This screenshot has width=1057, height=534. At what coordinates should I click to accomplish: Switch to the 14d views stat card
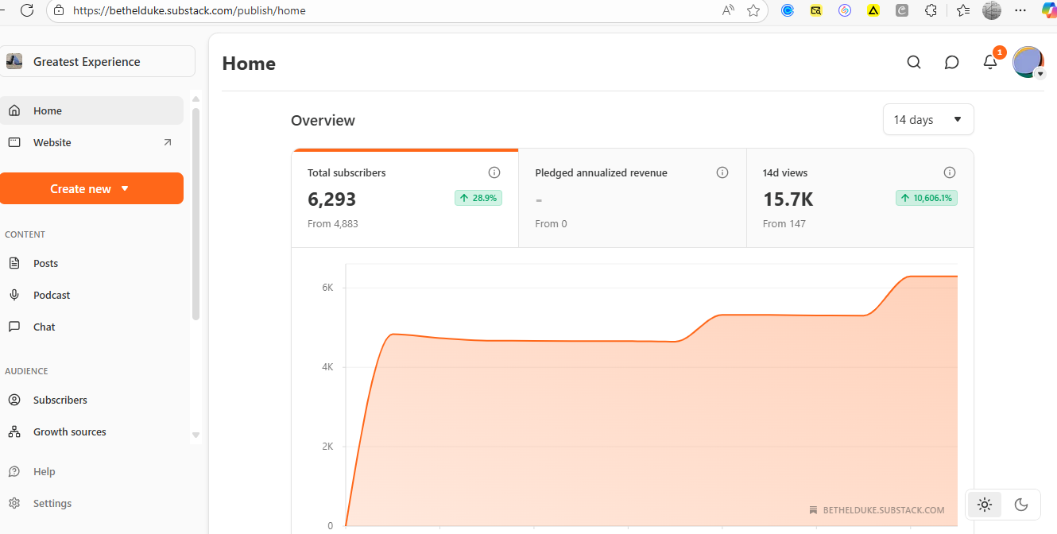point(860,197)
